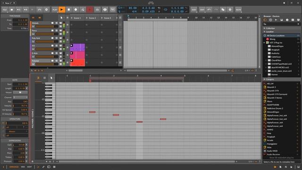Expand the Gain expression arrow

click(26, 145)
